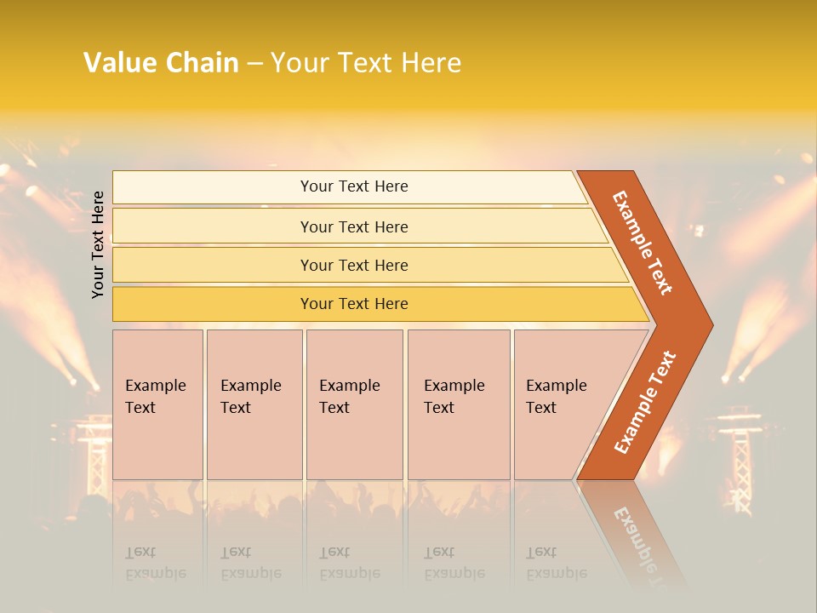Viewport: 817px width, 613px height.
Task: Click the third "Your Text Here" bar
Action: coord(353,265)
